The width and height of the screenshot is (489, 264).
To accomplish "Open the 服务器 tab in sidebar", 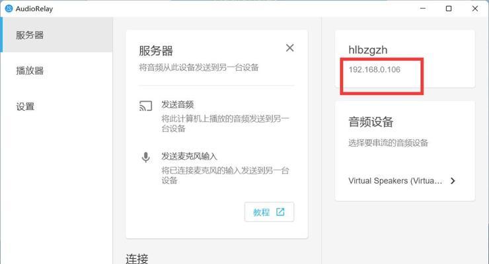I will (56, 35).
